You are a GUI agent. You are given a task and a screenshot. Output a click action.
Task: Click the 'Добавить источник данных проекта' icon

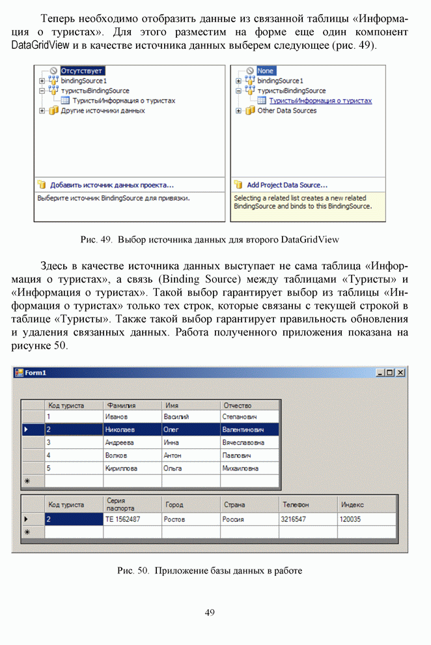tap(42, 185)
